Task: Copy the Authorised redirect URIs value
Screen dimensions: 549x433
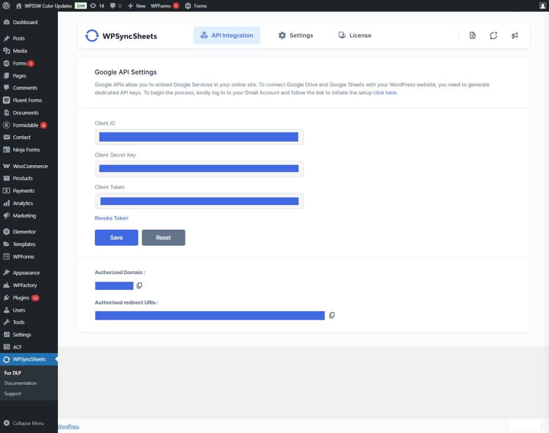Action: [x=332, y=315]
